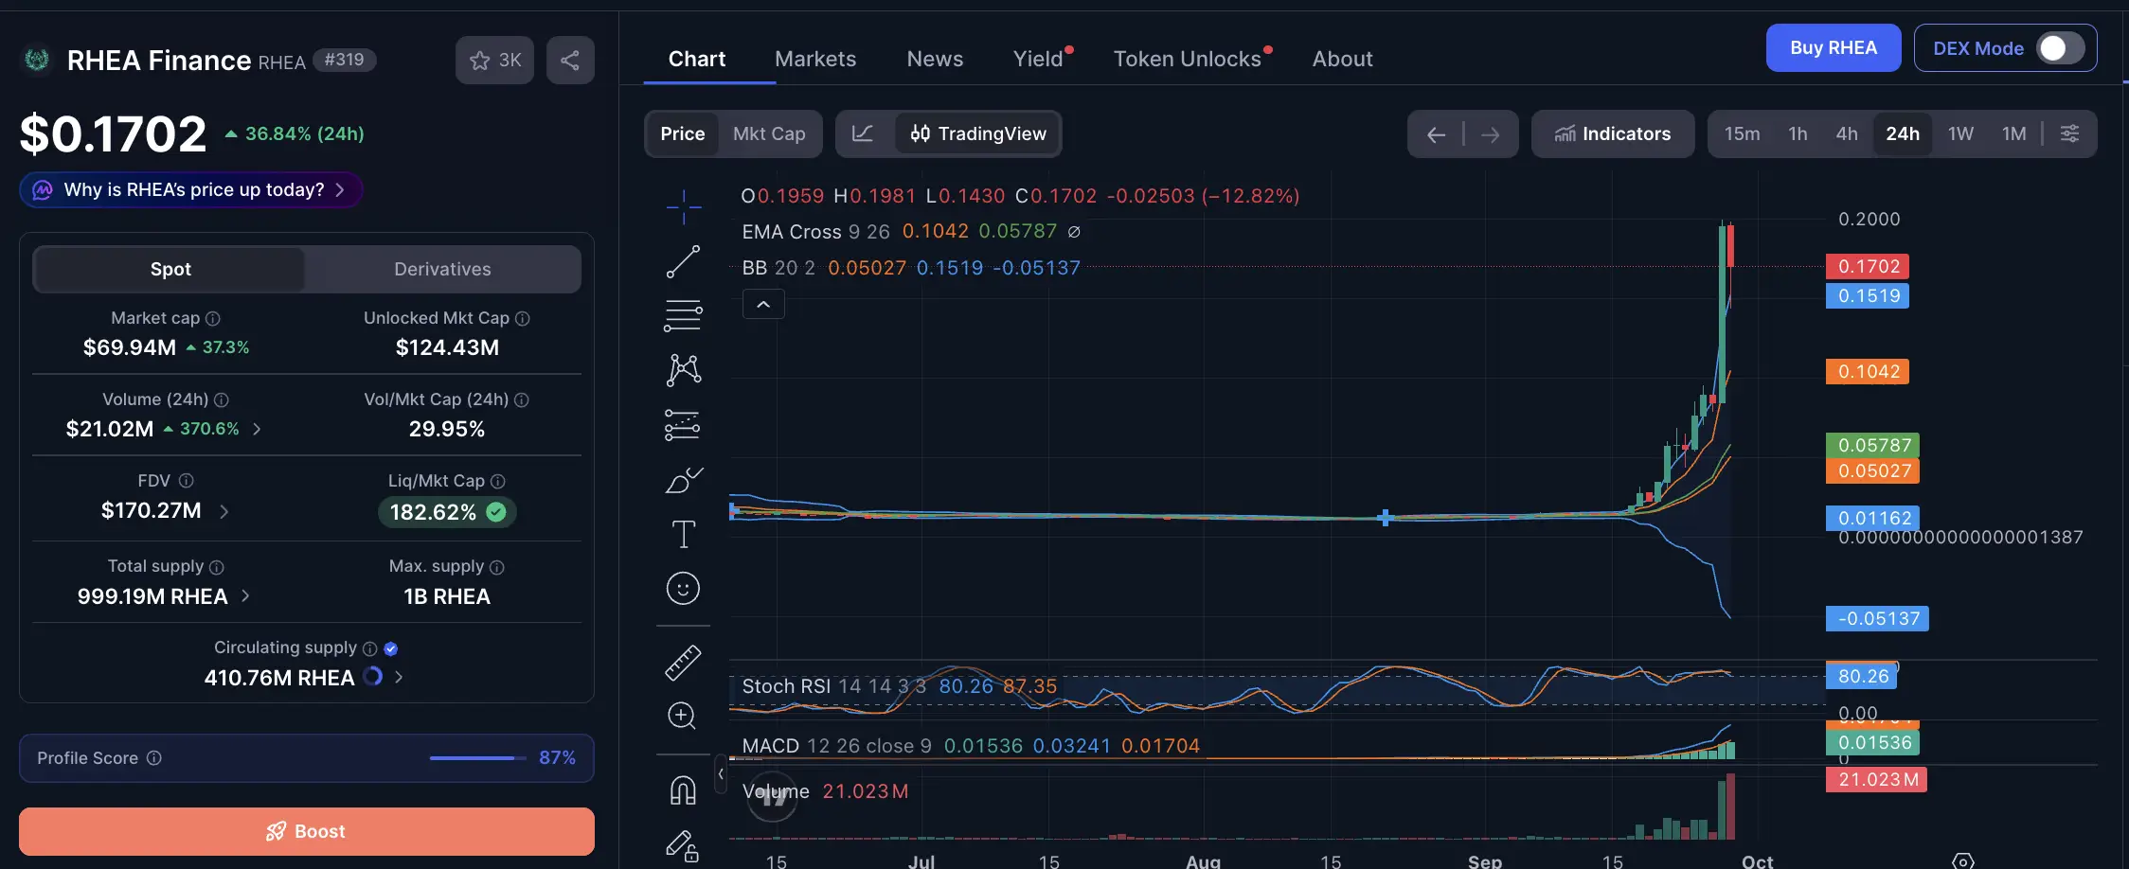Toggle the lock drawings pencil icon
Image resolution: width=2129 pixels, height=869 pixels.
click(682, 845)
